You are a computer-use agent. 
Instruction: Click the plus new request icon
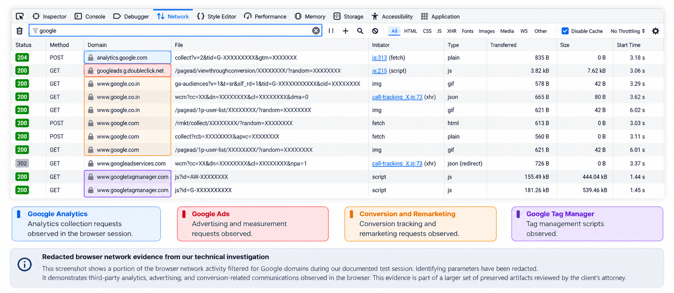point(346,31)
